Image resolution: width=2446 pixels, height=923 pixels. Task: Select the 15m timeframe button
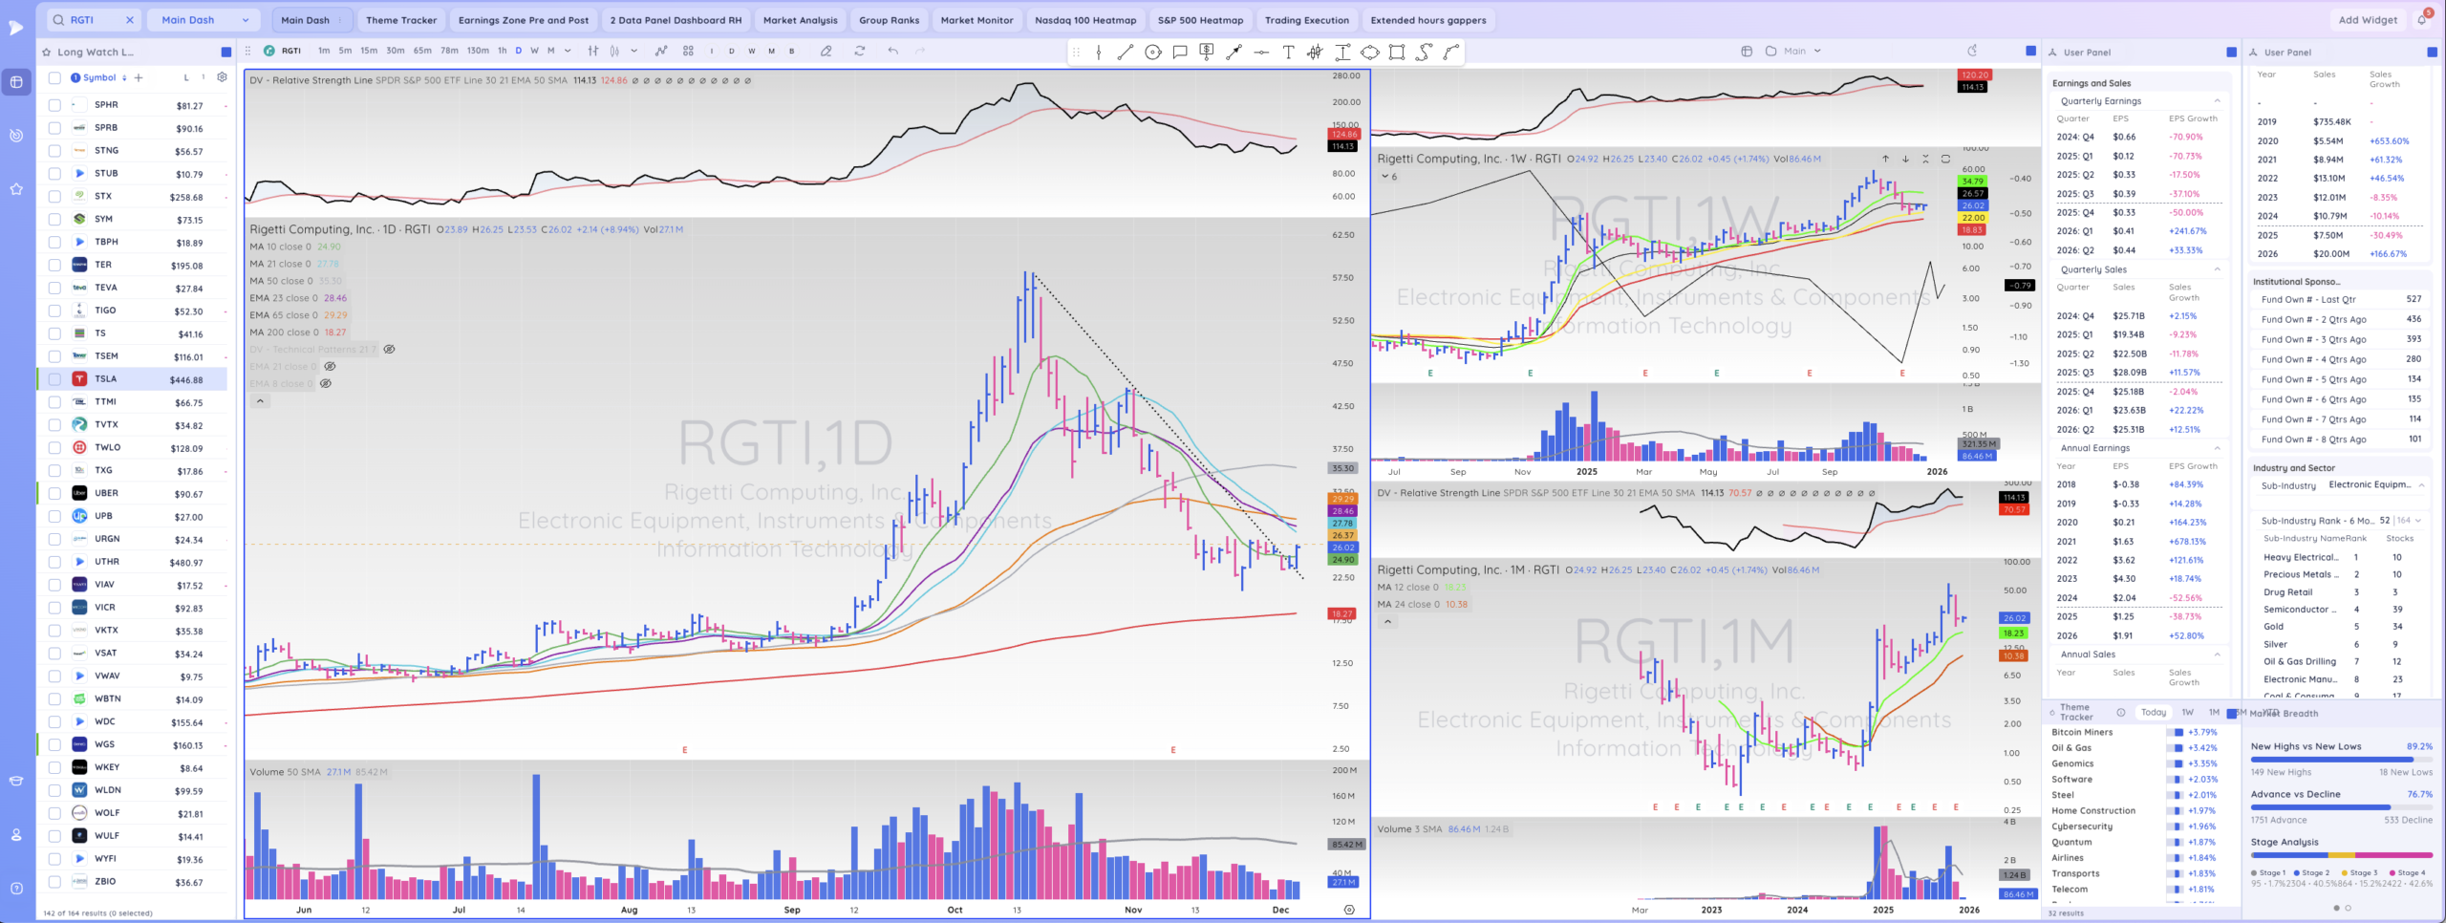(x=369, y=51)
